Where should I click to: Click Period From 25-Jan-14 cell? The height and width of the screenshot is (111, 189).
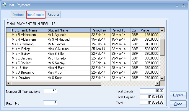pos(100,49)
